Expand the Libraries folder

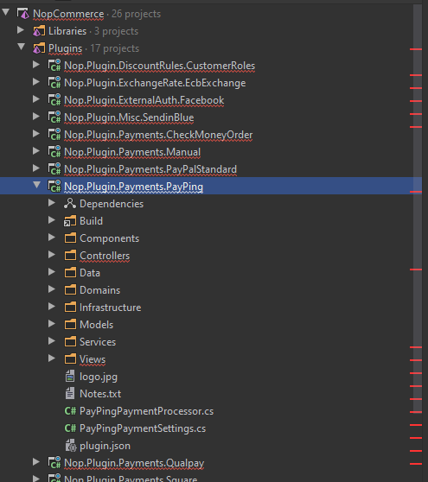click(x=21, y=30)
